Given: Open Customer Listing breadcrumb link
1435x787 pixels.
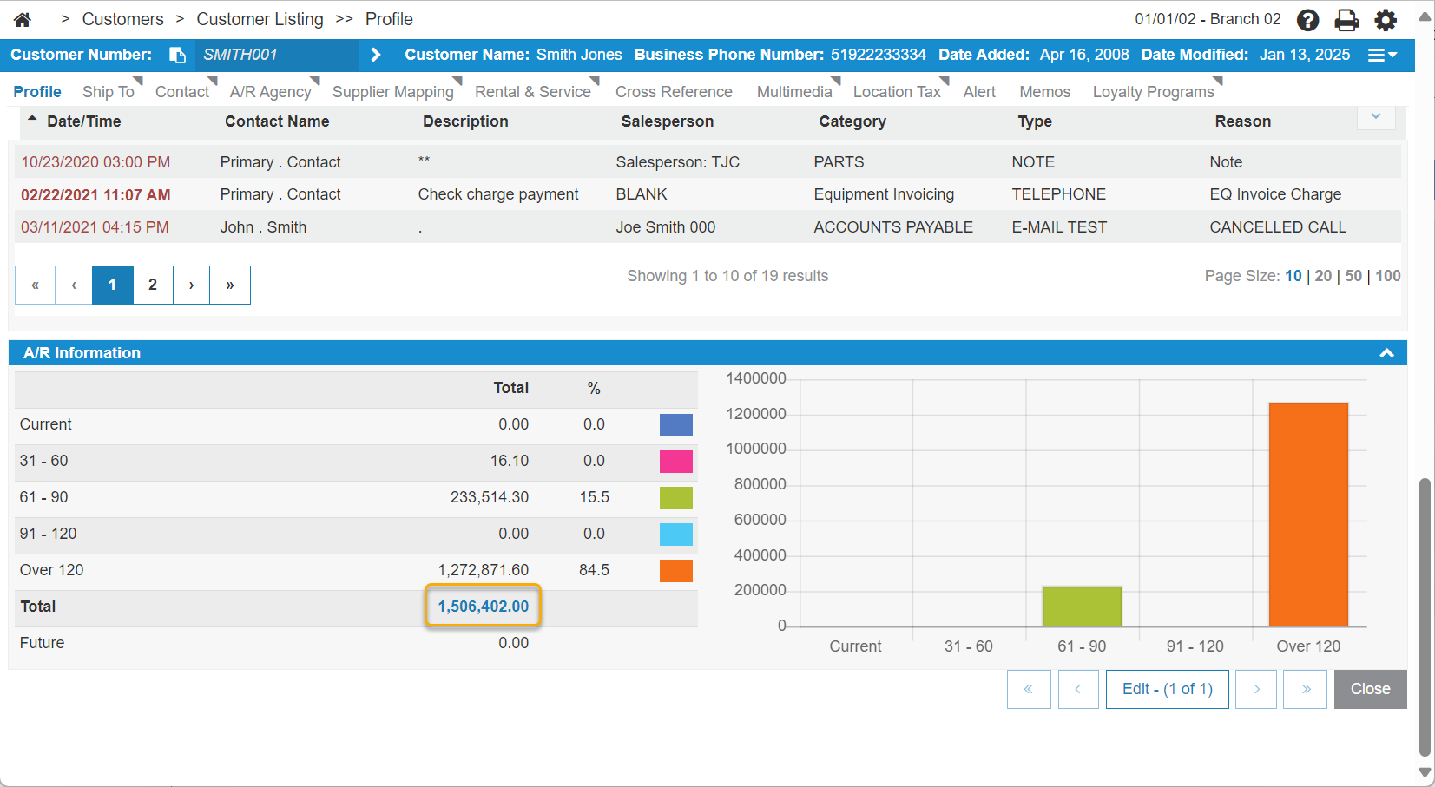Looking at the screenshot, I should pyautogui.click(x=260, y=19).
